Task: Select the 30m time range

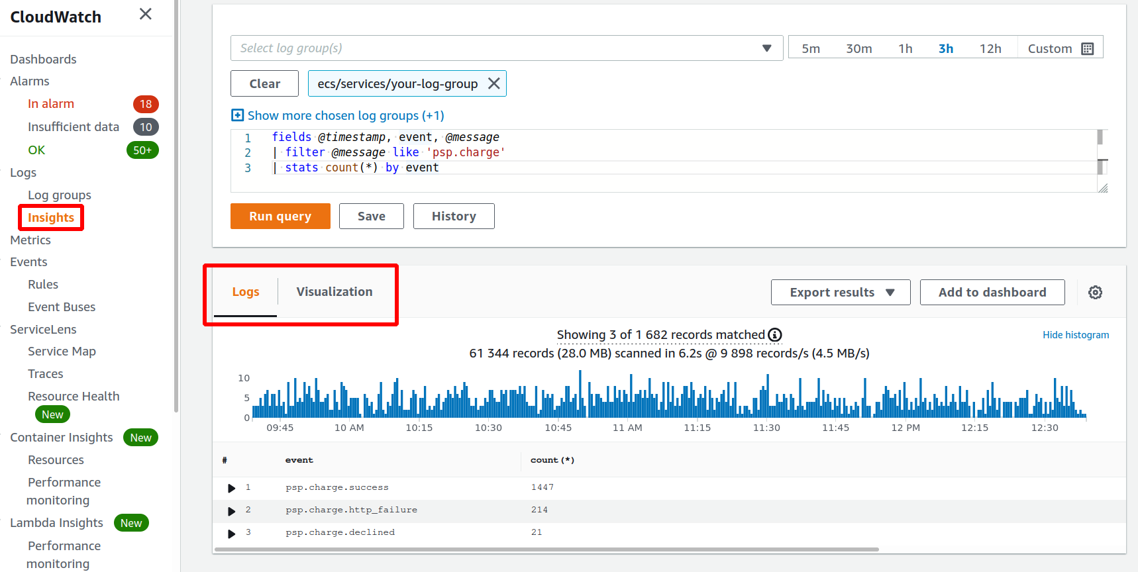Action: [859, 48]
